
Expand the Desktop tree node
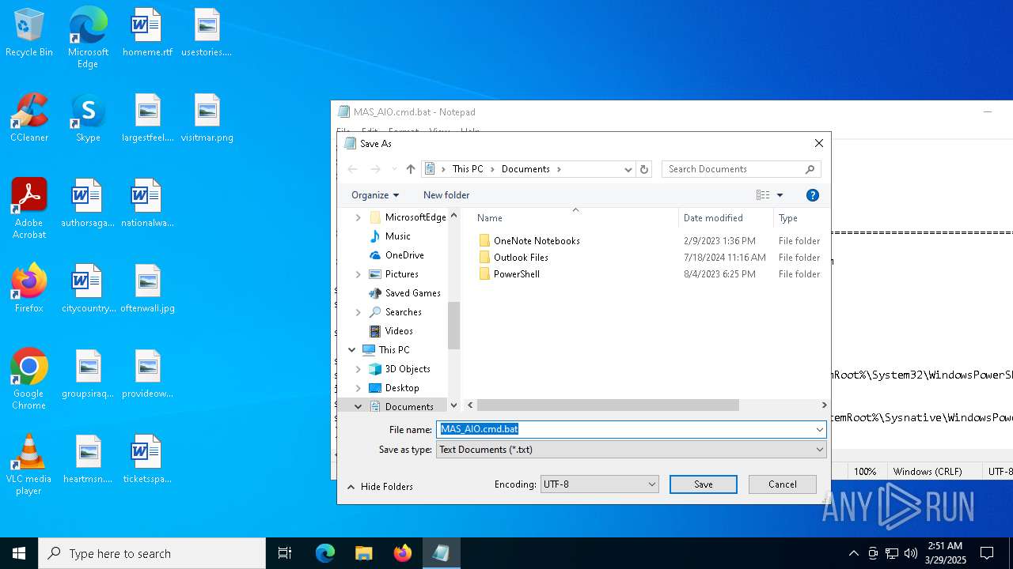[x=358, y=388]
